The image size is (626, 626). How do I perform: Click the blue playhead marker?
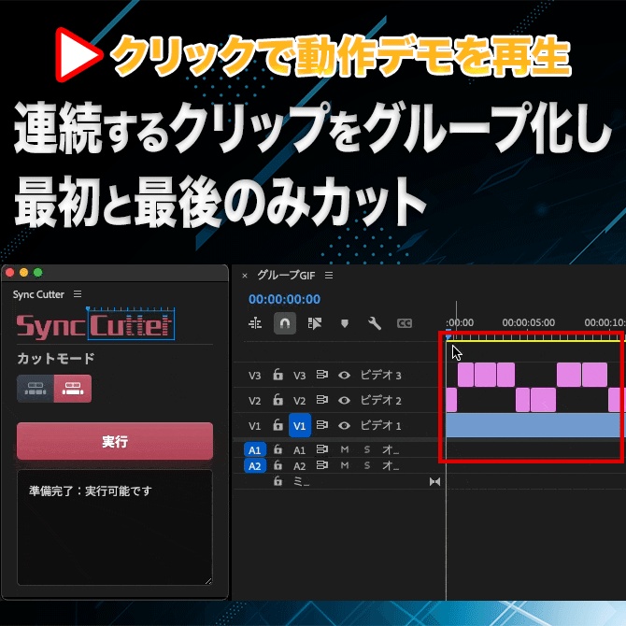(448, 336)
